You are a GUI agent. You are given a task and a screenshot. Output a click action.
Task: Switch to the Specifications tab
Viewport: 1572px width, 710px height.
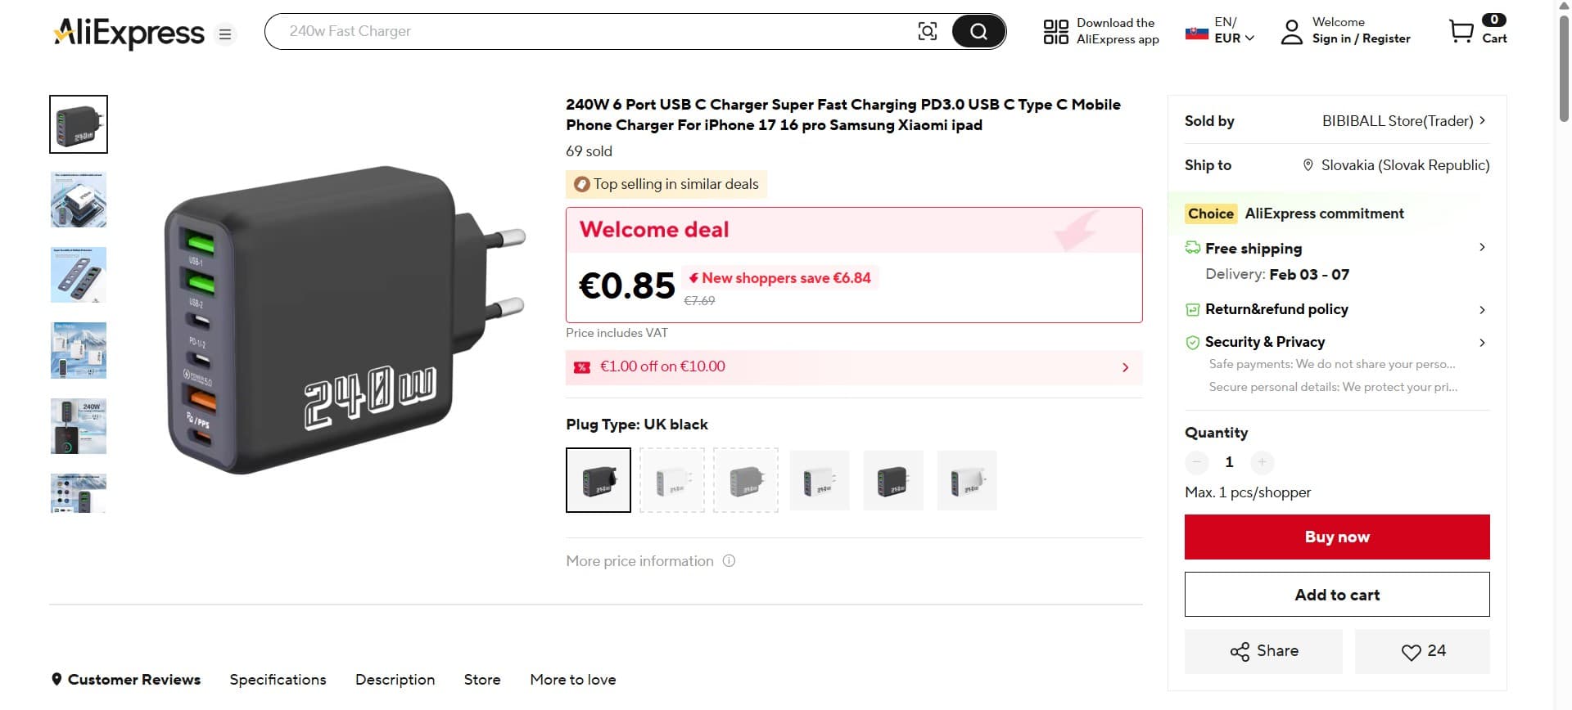click(278, 680)
